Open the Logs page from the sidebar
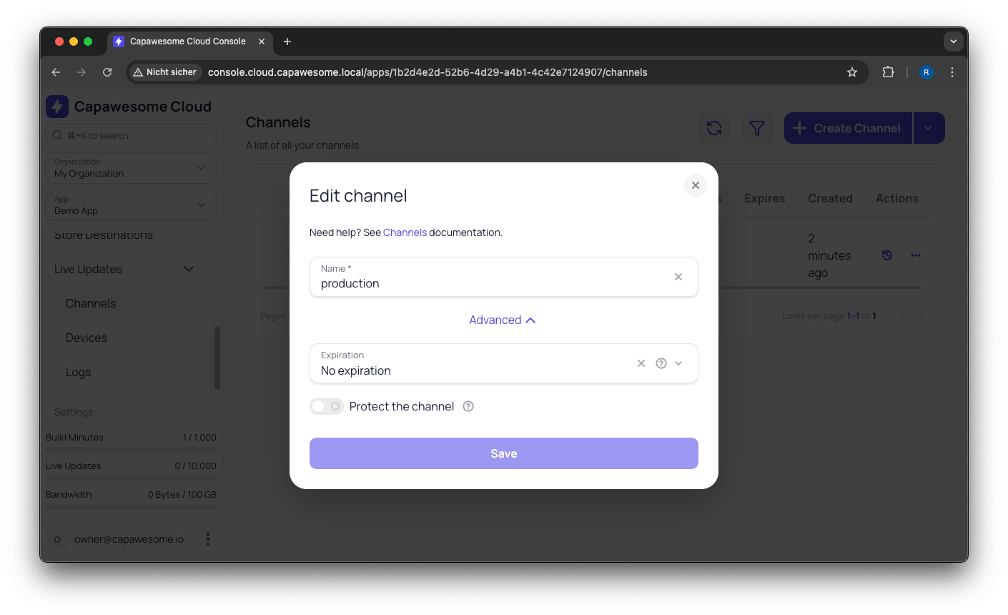1008x615 pixels. [78, 372]
